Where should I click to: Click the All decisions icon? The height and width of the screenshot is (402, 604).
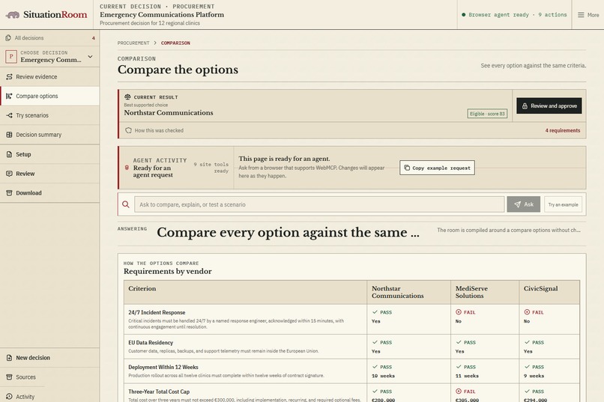click(8, 37)
